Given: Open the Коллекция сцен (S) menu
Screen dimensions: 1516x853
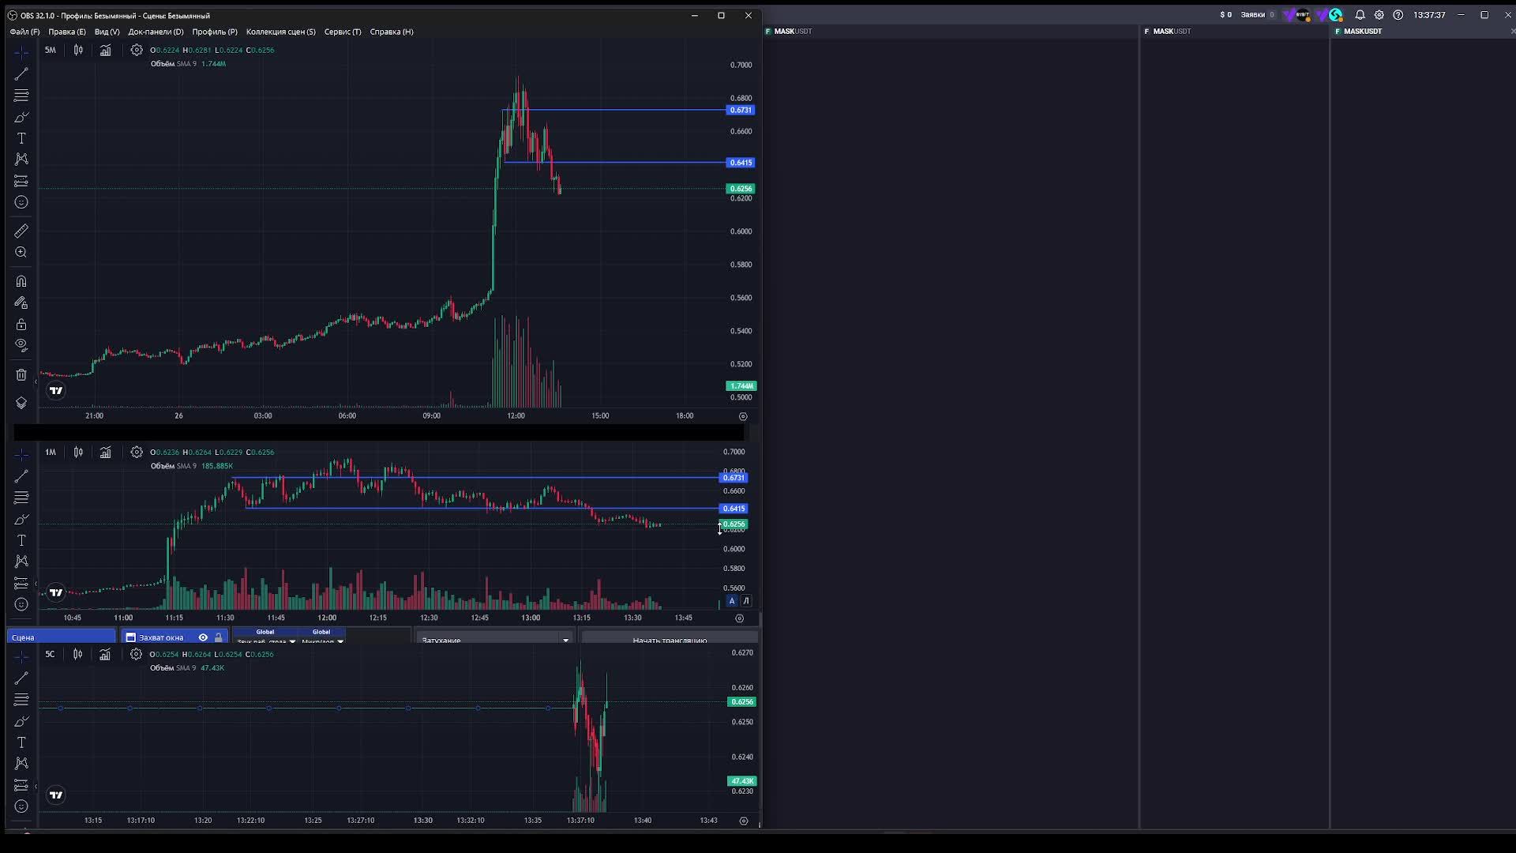Looking at the screenshot, I should (x=280, y=32).
